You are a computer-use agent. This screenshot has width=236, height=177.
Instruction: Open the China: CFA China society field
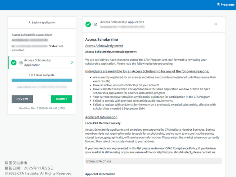pyautogui.click(x=153, y=161)
